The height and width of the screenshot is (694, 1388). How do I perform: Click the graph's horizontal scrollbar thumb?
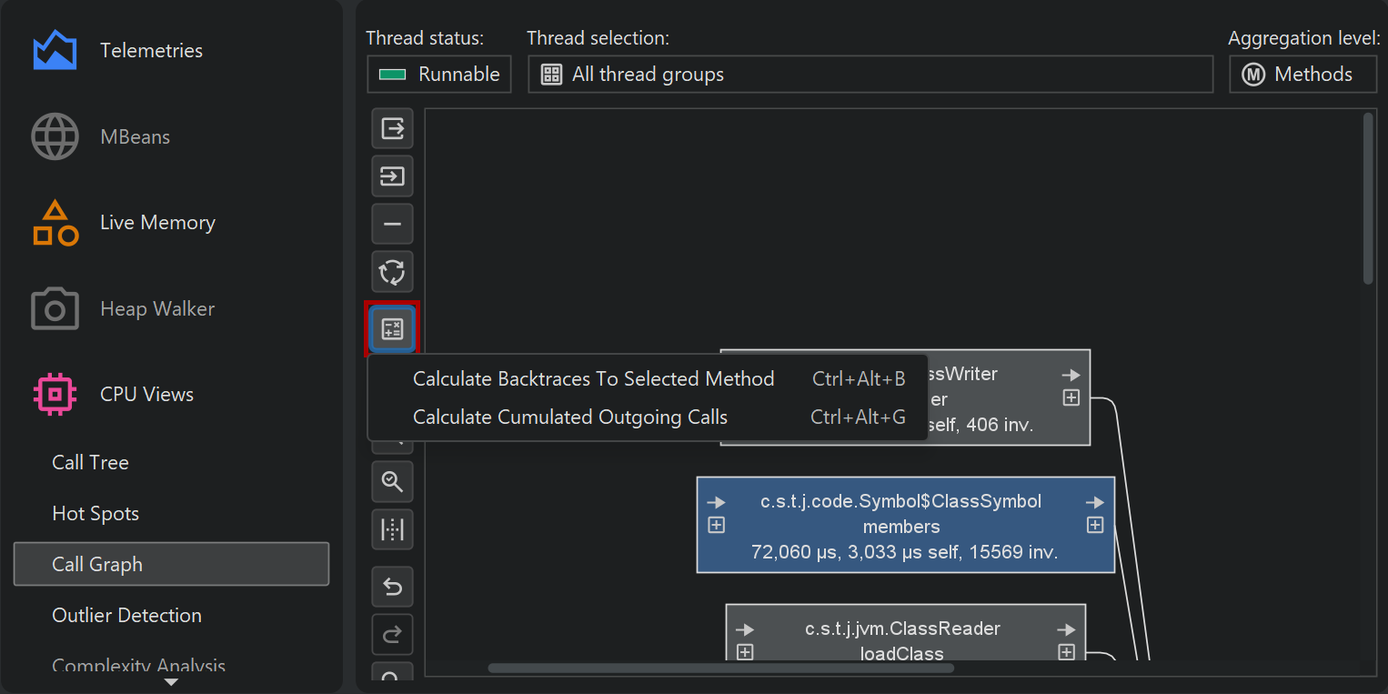720,669
